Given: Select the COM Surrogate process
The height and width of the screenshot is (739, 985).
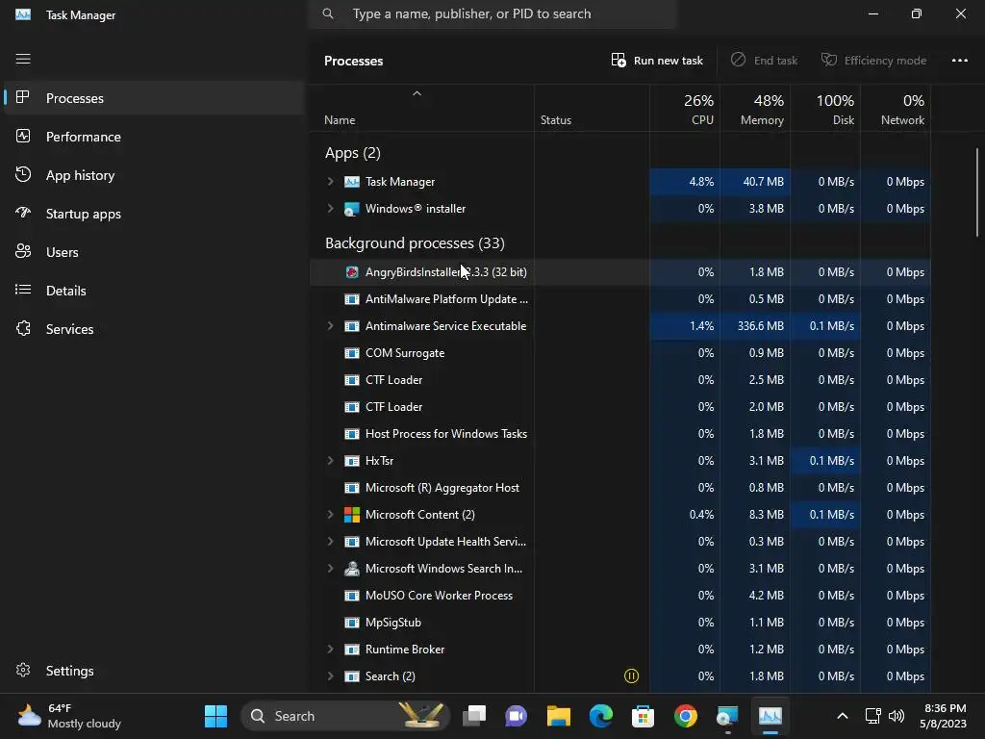Looking at the screenshot, I should click(620, 353).
